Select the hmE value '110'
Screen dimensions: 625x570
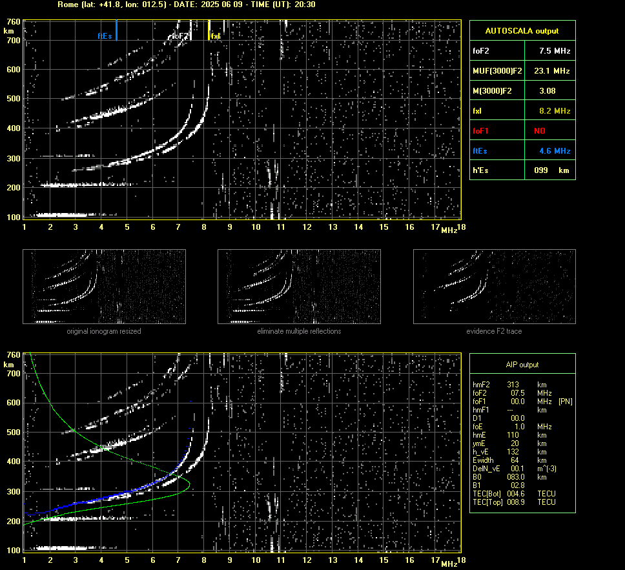(513, 435)
